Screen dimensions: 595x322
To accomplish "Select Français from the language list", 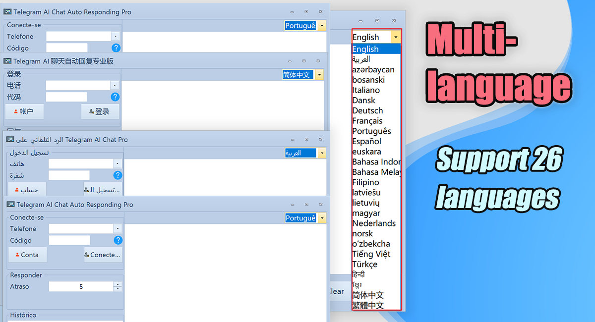I will [368, 120].
